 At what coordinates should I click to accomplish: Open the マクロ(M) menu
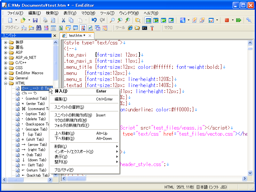point(88,13)
